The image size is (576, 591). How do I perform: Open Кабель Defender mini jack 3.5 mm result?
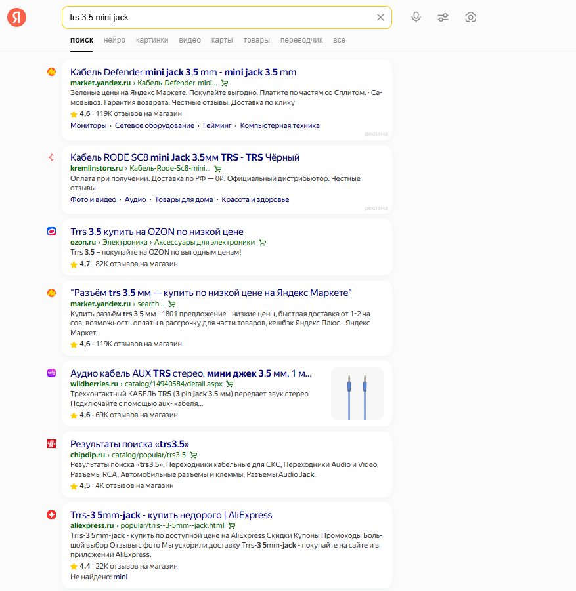(x=183, y=72)
